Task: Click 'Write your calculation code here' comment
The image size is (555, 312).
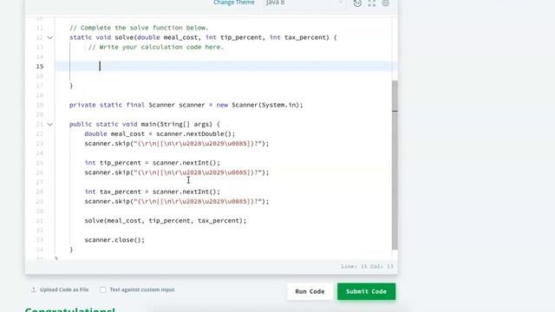Action: pyautogui.click(x=156, y=47)
